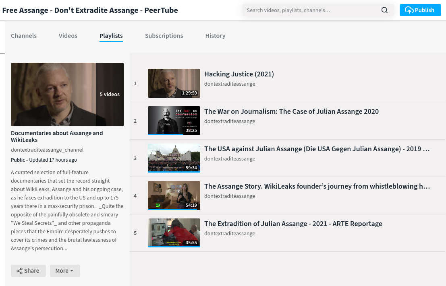Click the 'Public - Updated 17 hours ago' text
The width and height of the screenshot is (446, 286).
click(44, 160)
